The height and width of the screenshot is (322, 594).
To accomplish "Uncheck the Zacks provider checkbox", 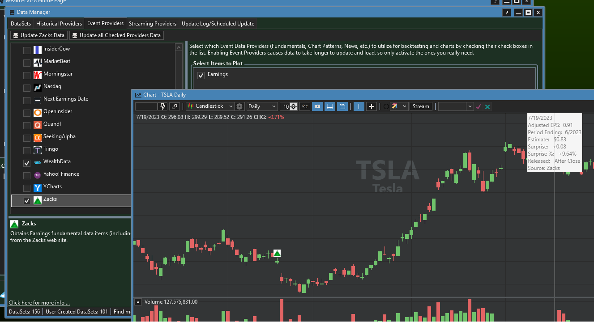I will (27, 200).
